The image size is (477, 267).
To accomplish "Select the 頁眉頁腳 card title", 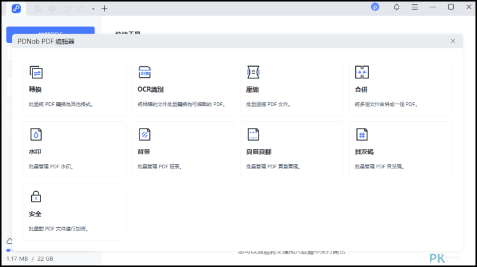I will [258, 151].
